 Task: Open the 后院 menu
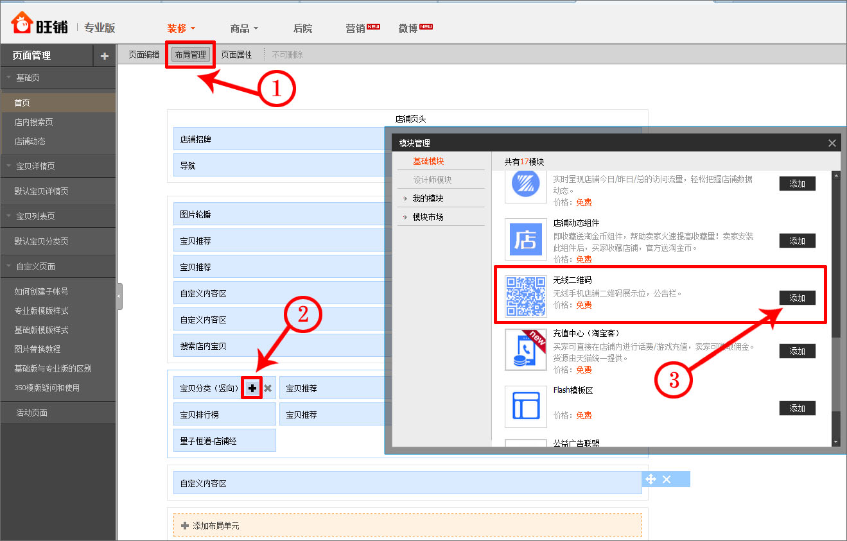click(302, 28)
